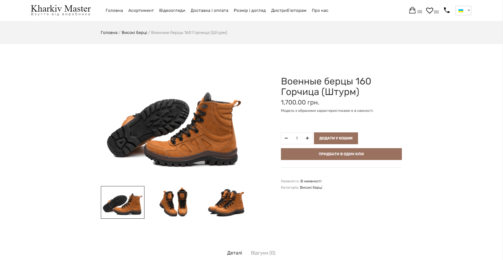Open the shopping bag cart icon
The image size is (503, 260).
click(412, 11)
